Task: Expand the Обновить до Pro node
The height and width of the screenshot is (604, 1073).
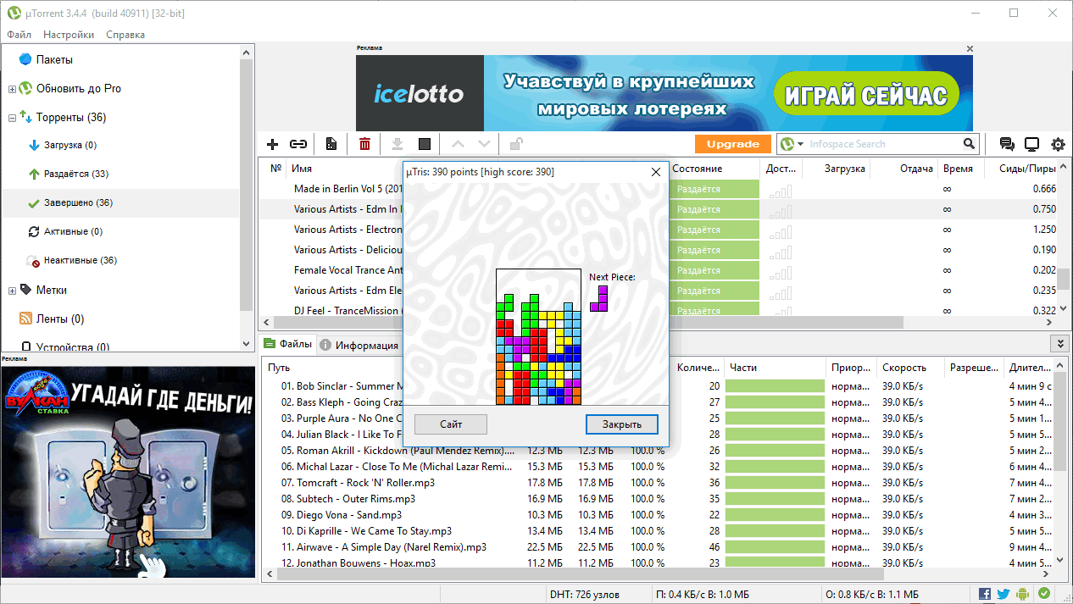Action: coord(12,89)
